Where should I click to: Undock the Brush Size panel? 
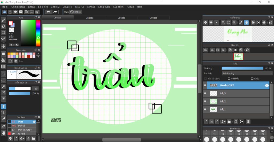pyautogui.click(x=269, y=128)
